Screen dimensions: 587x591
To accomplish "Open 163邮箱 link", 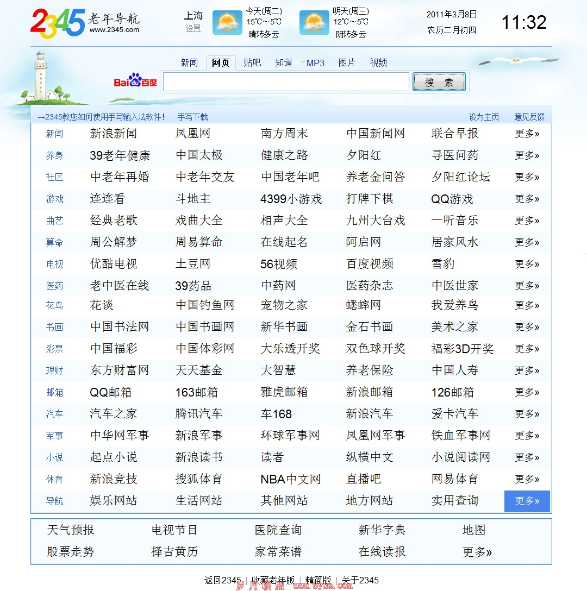I will tap(197, 392).
